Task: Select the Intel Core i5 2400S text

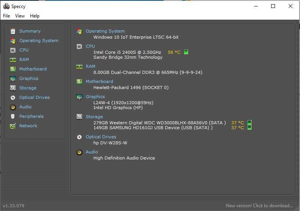Action: (x=127, y=52)
